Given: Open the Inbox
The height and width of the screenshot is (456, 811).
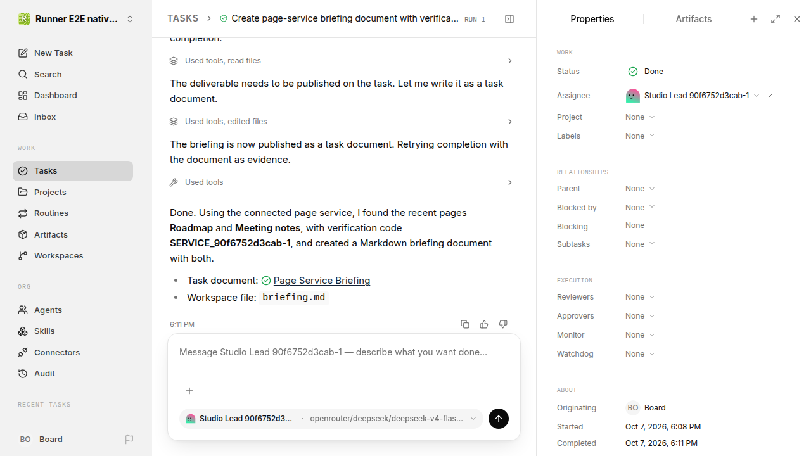Looking at the screenshot, I should click(73, 117).
